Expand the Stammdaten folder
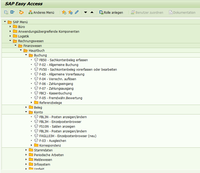200x173 pixels. [x=26, y=150]
